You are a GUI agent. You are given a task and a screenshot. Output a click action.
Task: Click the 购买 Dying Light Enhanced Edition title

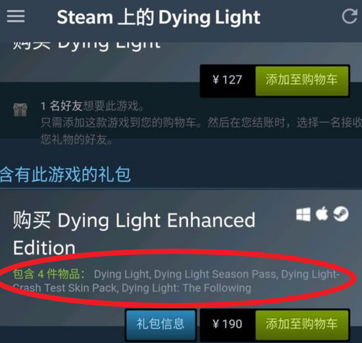[134, 234]
